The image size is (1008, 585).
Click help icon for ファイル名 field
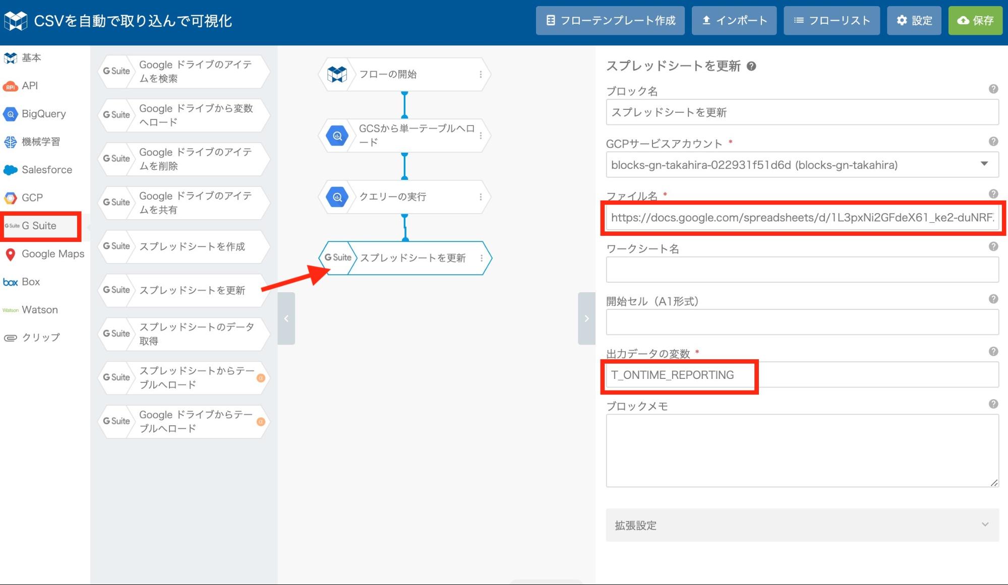(x=993, y=193)
